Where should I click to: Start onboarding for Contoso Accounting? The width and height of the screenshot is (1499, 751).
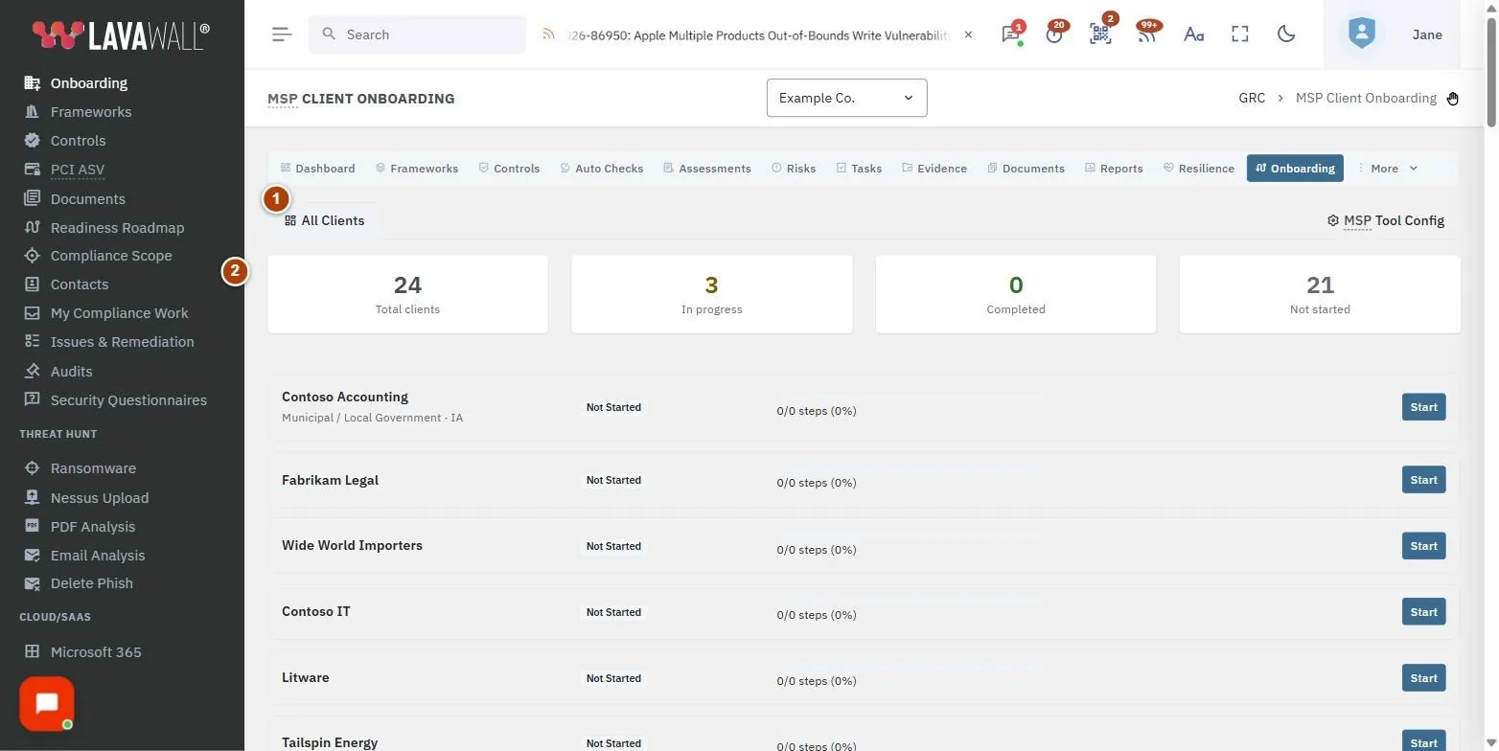click(x=1423, y=407)
